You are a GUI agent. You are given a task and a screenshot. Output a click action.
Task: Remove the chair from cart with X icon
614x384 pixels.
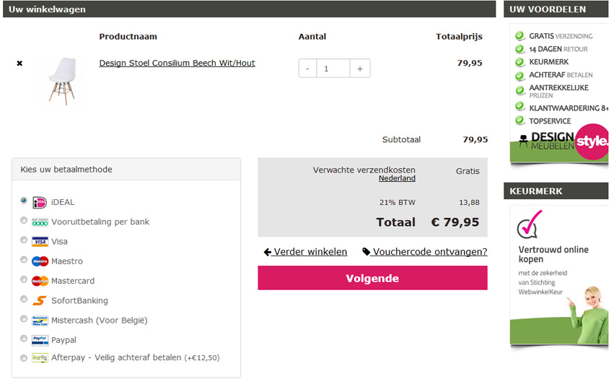coord(19,63)
